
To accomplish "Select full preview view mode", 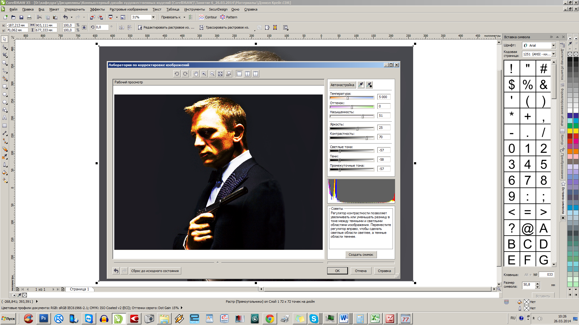I will 239,74.
